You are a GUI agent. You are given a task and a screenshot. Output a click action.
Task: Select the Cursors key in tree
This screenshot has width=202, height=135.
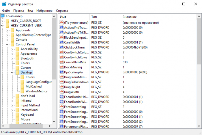pos(26,68)
